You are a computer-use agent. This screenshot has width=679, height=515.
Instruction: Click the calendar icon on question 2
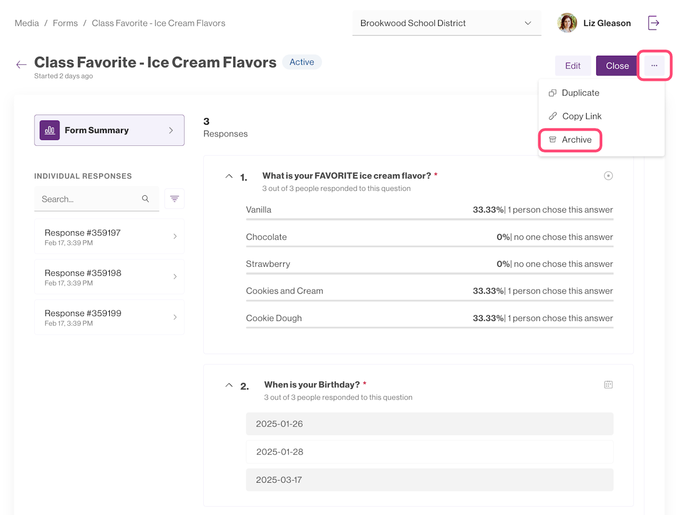608,385
